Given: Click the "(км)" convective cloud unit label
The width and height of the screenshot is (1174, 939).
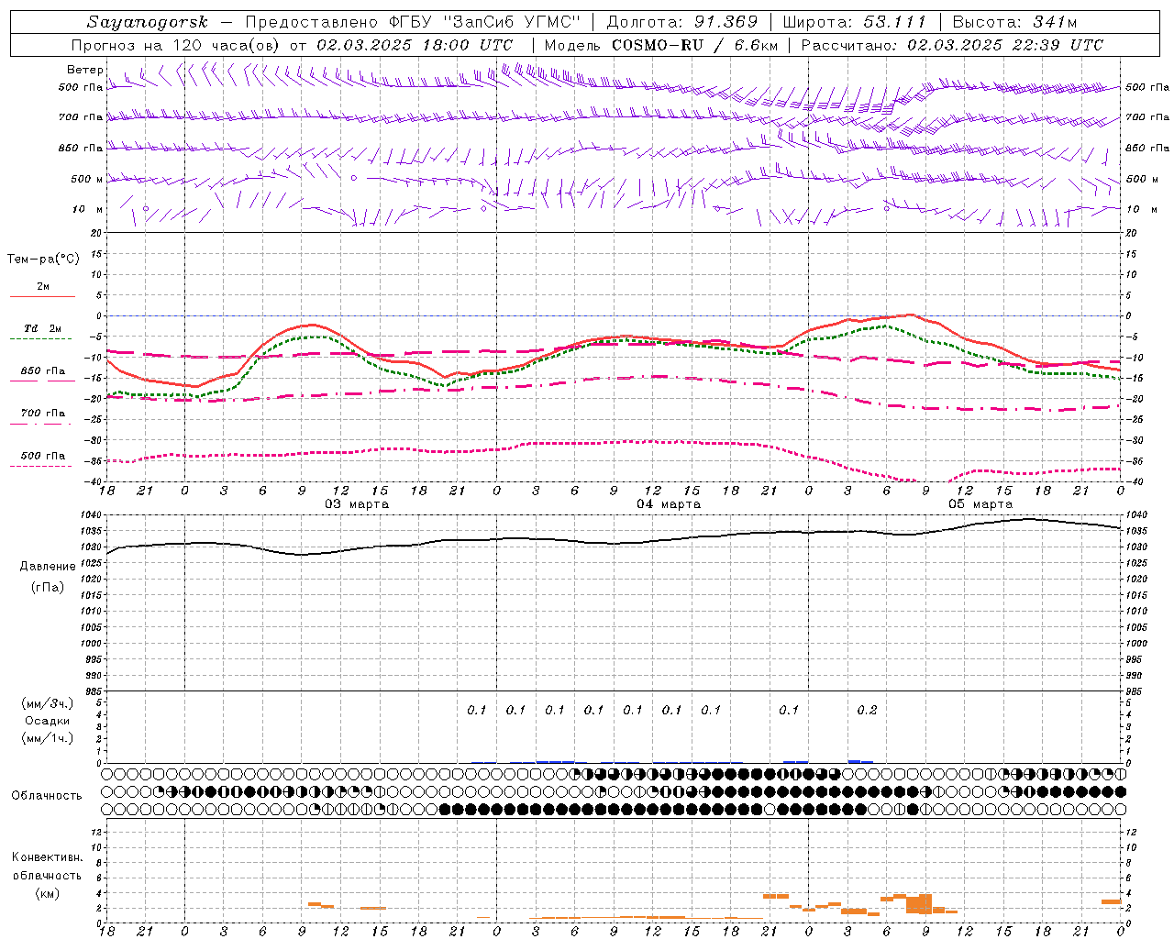Looking at the screenshot, I should point(47,893).
